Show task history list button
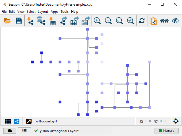Screen dimensions: 182x136 [x=24, y=131]
